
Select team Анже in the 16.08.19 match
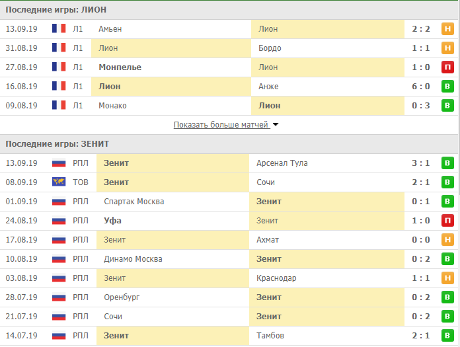coord(268,86)
